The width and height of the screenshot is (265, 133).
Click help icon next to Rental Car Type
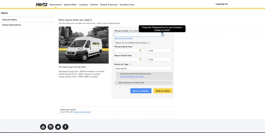pos(131,64)
